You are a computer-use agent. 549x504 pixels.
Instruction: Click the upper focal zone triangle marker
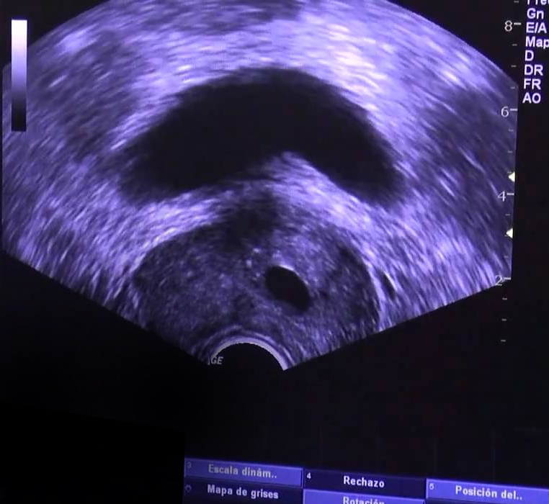coord(512,176)
